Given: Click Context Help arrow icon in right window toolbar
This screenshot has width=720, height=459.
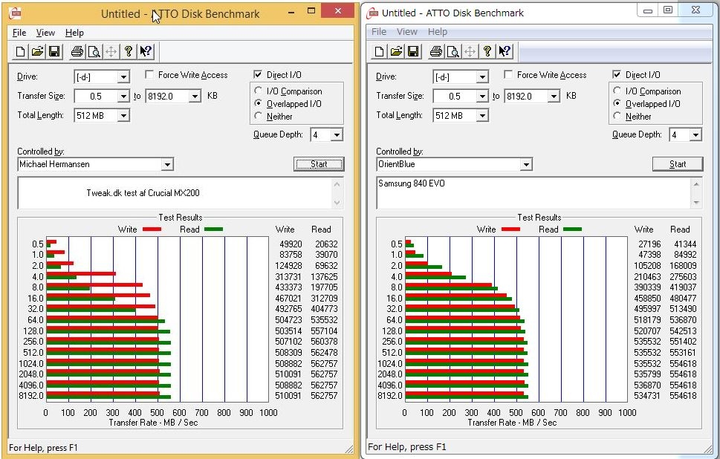Looking at the screenshot, I should tap(505, 51).
